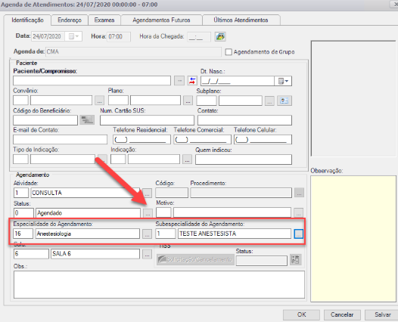Click the Telefone Comercial field
The height and width of the screenshot is (322, 398).
[x=202, y=139]
